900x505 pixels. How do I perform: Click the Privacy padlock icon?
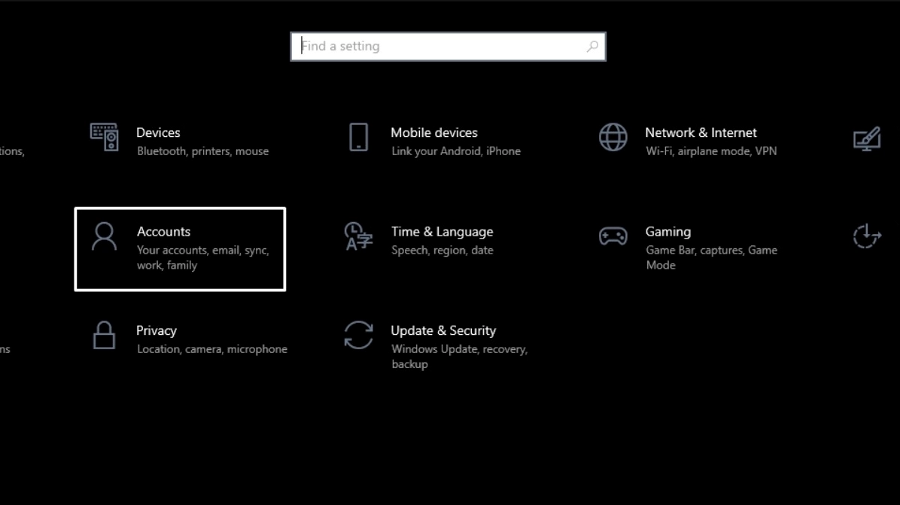104,336
